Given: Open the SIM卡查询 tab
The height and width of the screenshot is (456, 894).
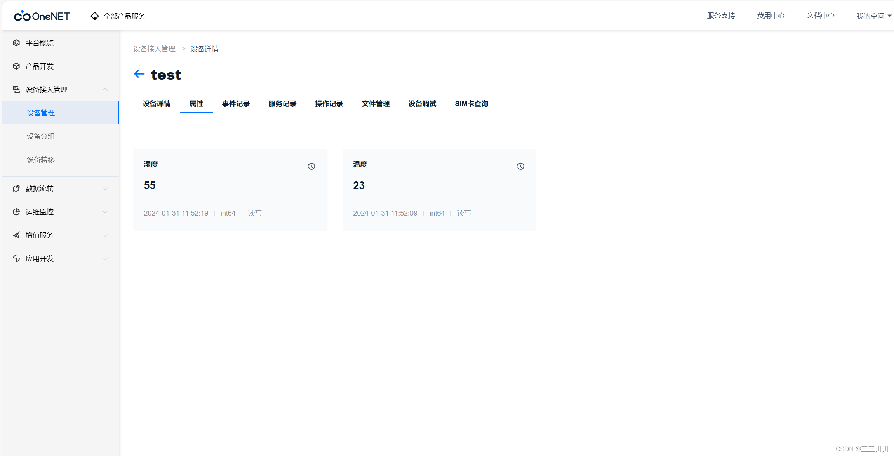Looking at the screenshot, I should [471, 103].
